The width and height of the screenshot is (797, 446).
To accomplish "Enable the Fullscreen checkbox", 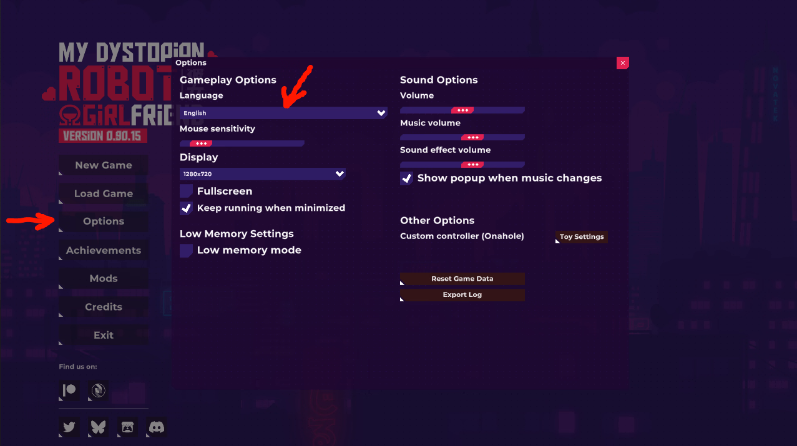I will 186,191.
